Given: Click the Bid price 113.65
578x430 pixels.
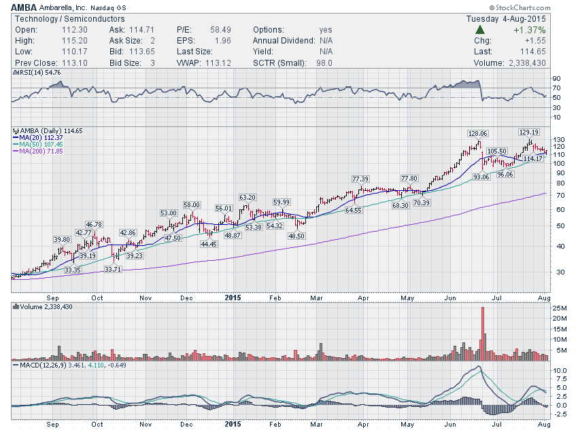Looking at the screenshot, I should pos(142,52).
